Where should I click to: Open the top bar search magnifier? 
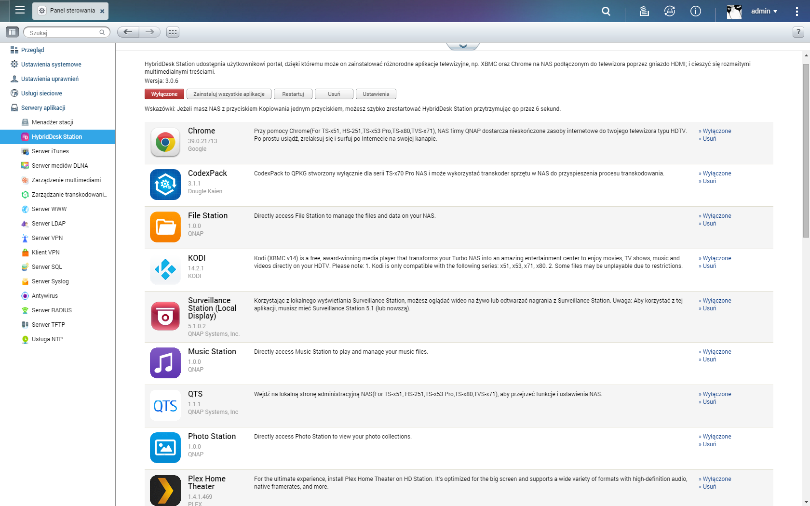606,11
